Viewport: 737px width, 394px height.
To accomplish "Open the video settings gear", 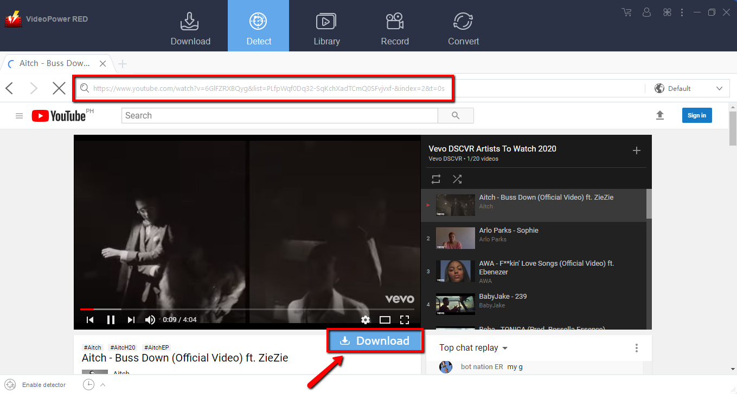I will 366,320.
